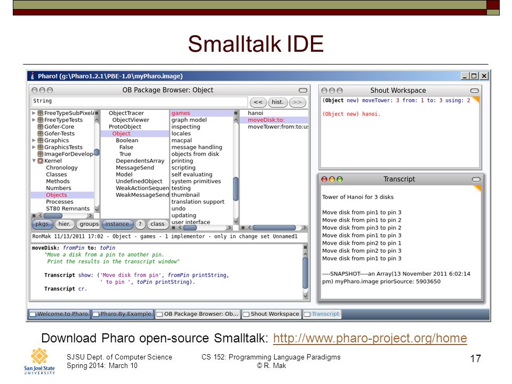Click inside the Shout Workspace text area
This screenshot has height=384, width=512.
(x=401, y=131)
